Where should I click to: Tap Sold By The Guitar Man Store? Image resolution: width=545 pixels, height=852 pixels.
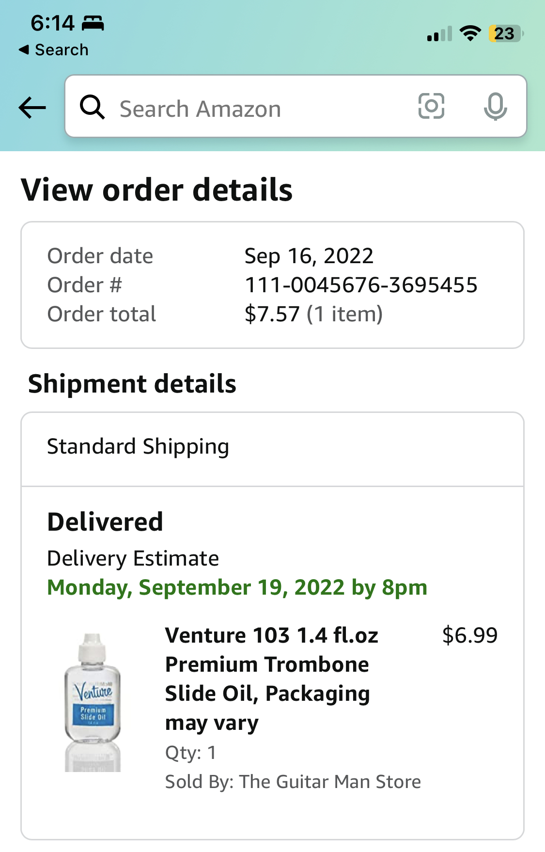coord(293,782)
